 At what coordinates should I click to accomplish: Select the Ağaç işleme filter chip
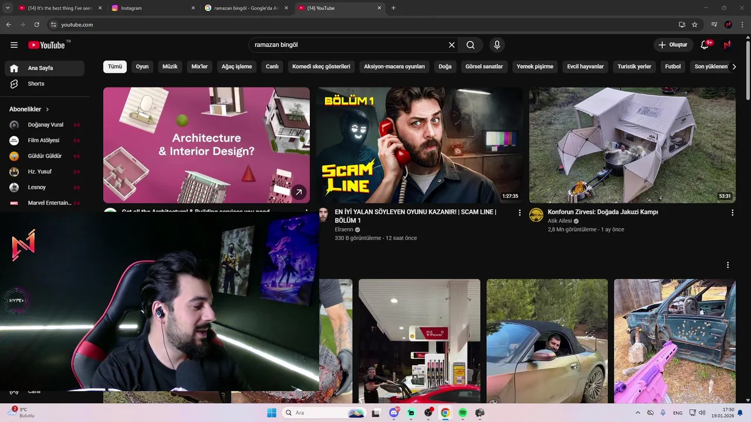point(236,67)
